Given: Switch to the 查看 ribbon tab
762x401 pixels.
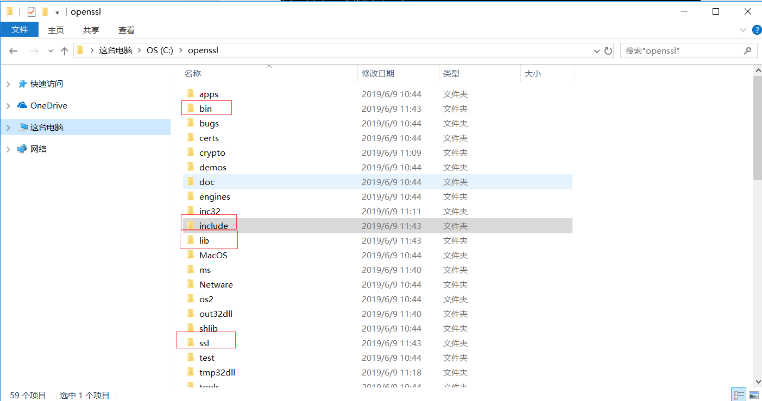Looking at the screenshot, I should coord(127,30).
